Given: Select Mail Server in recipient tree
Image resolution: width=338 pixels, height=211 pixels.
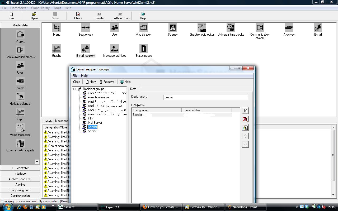Looking at the screenshot, I should pyautogui.click(x=95, y=123).
